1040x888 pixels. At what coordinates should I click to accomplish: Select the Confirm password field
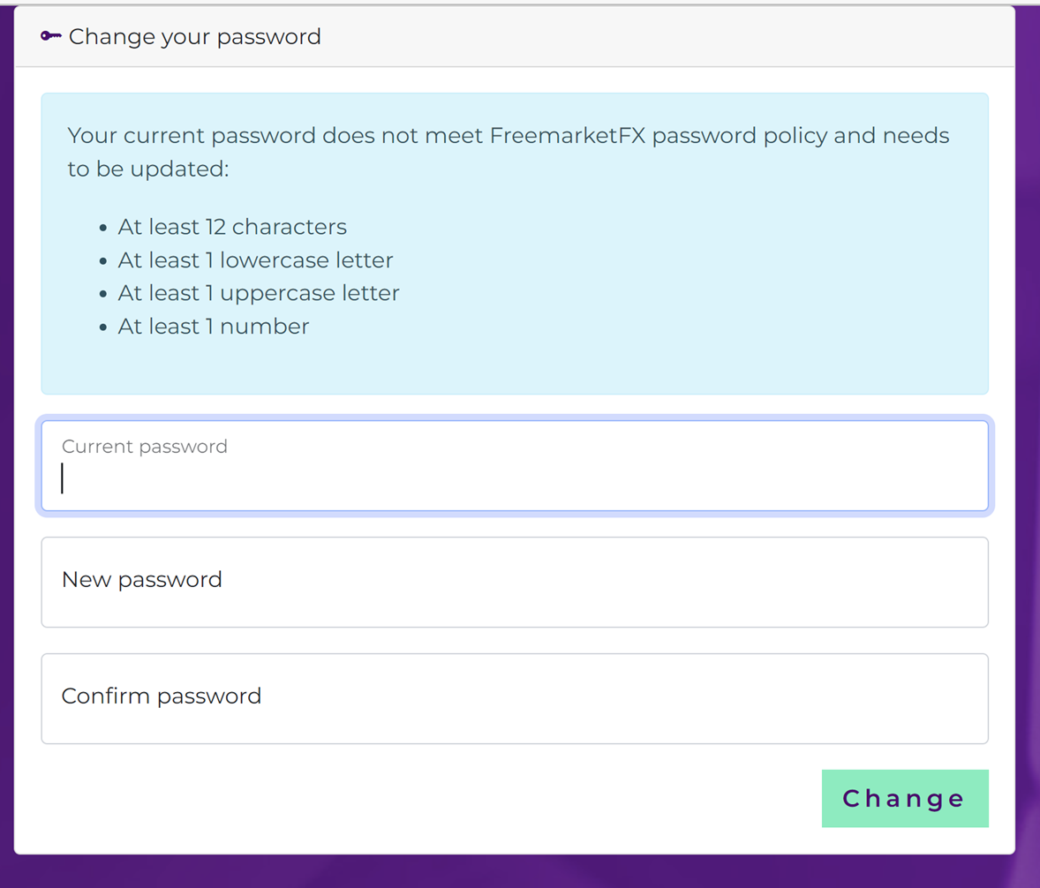(515, 698)
